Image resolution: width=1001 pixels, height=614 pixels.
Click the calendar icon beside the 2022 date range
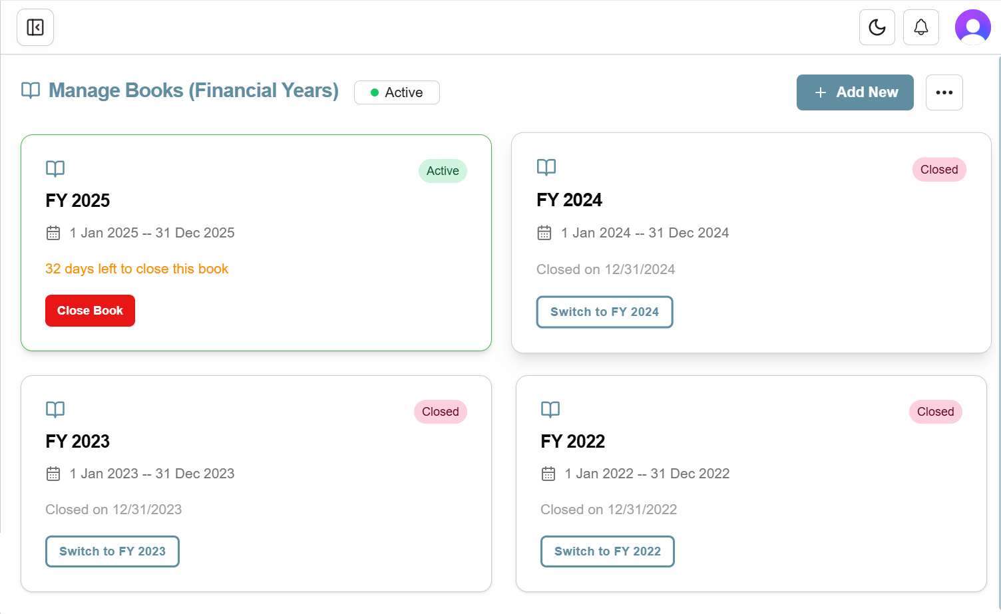548,474
